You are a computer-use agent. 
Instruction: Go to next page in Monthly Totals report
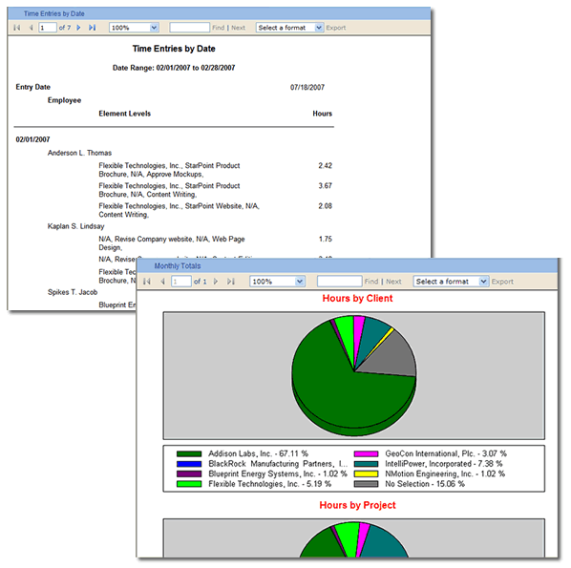point(216,282)
